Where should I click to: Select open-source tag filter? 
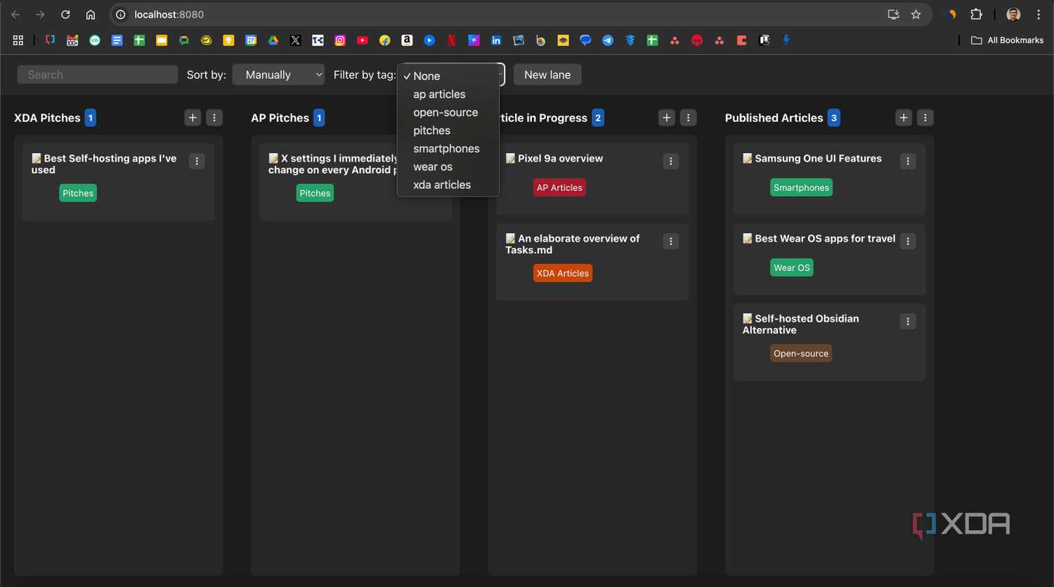pos(448,112)
